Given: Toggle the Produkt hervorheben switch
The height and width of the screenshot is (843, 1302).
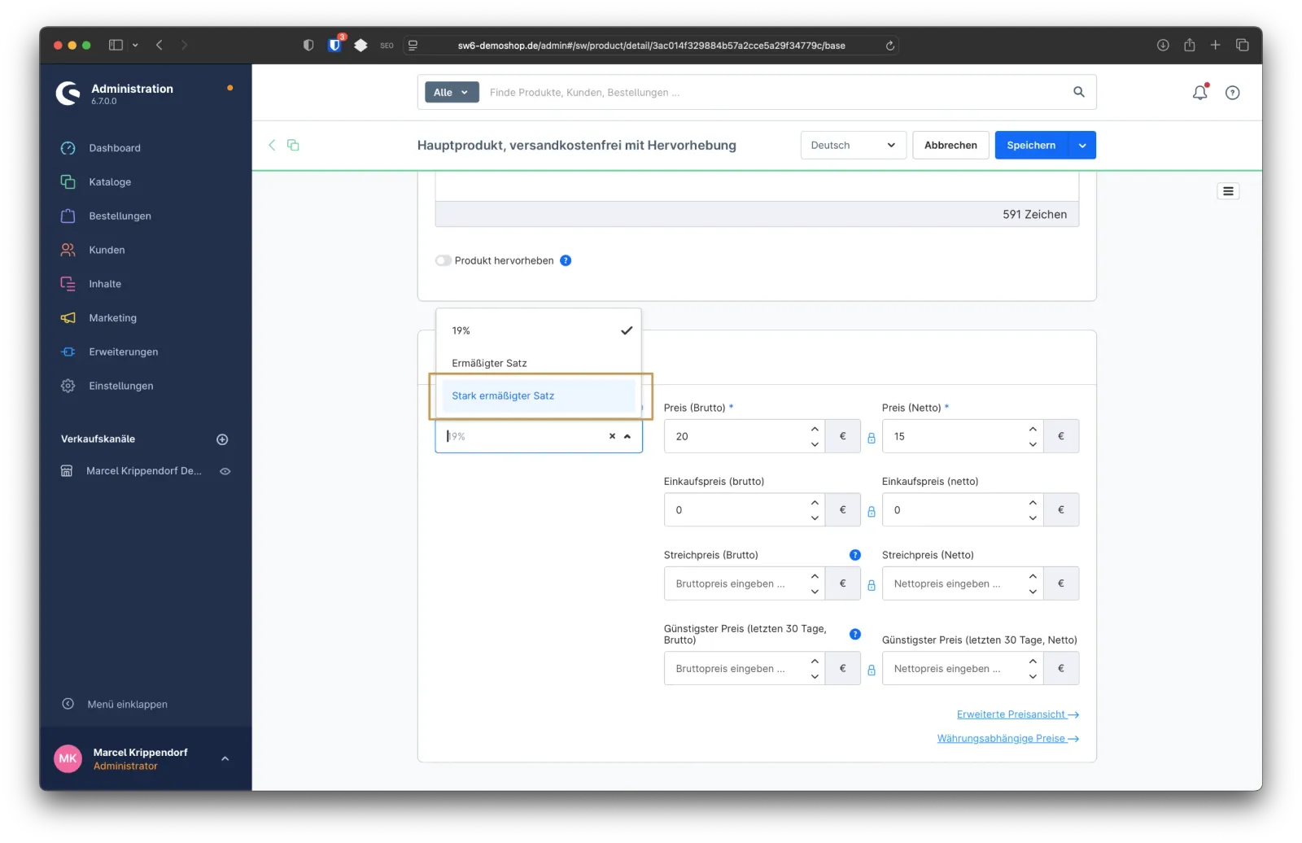Looking at the screenshot, I should pos(443,260).
